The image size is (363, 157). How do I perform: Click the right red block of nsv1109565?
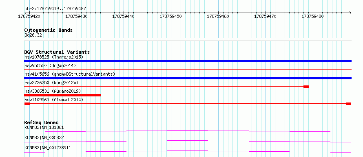[349, 104]
